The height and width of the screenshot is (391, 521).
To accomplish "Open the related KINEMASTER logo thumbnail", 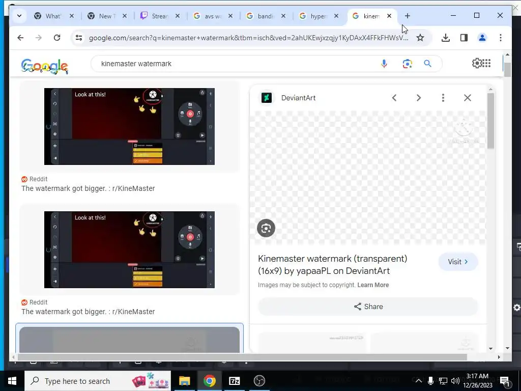I will coord(312,342).
